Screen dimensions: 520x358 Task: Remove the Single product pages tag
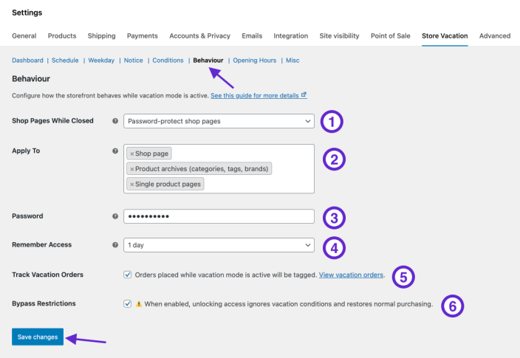(x=132, y=184)
